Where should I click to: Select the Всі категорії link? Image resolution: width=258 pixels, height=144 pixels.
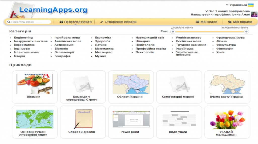click(64, 52)
